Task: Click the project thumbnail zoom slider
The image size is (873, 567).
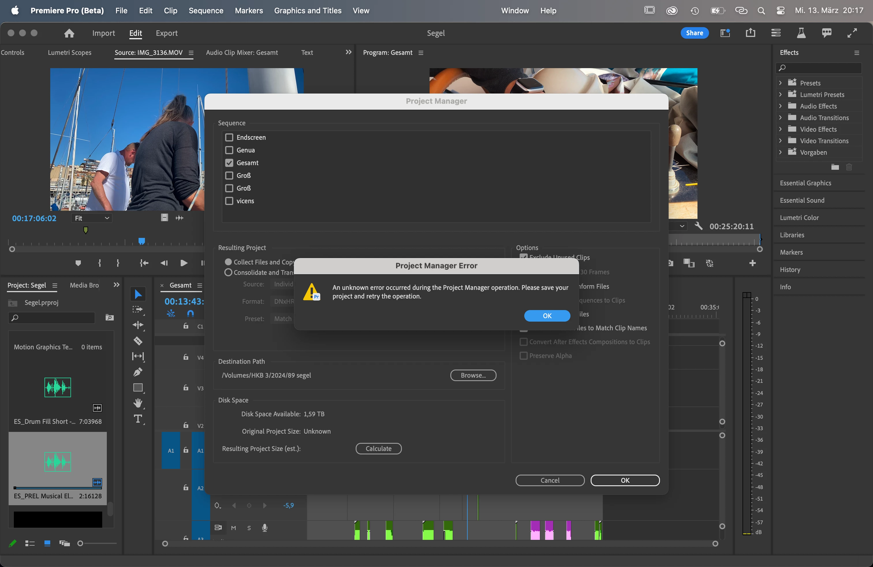Action: pos(80,543)
